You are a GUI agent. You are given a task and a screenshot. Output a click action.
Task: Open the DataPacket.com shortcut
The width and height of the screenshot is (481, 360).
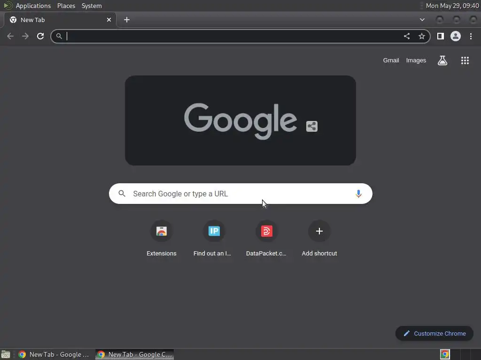click(x=267, y=239)
